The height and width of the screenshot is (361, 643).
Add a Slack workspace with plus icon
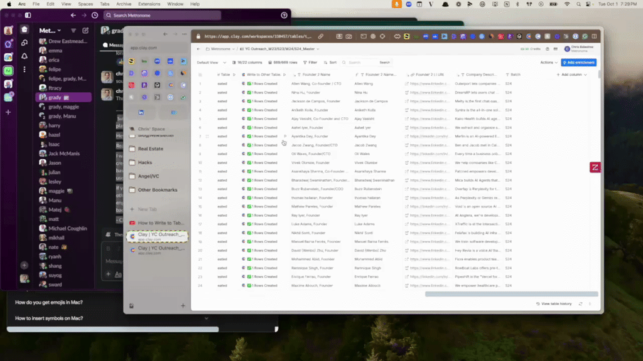8,112
